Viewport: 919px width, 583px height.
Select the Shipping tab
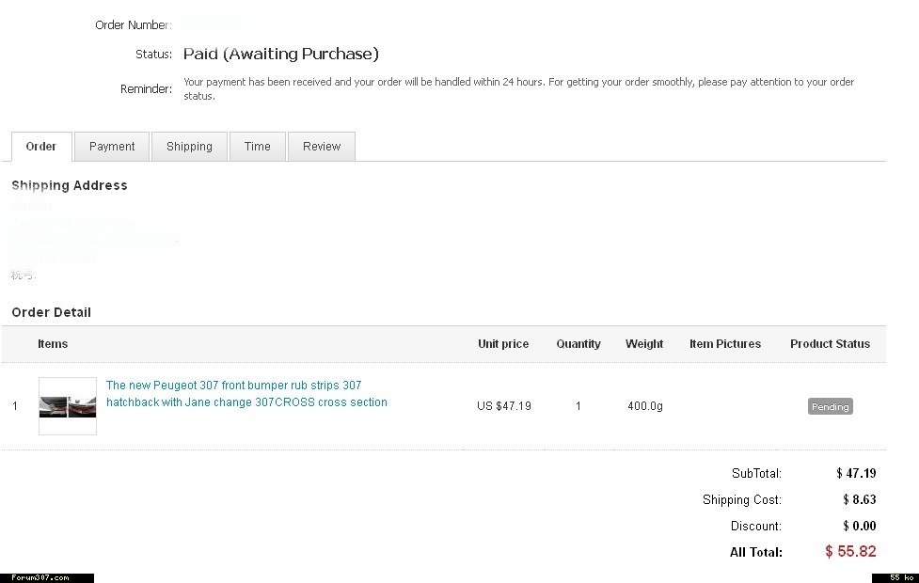click(189, 147)
